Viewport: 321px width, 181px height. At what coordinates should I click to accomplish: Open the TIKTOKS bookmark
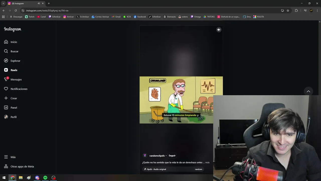209,17
